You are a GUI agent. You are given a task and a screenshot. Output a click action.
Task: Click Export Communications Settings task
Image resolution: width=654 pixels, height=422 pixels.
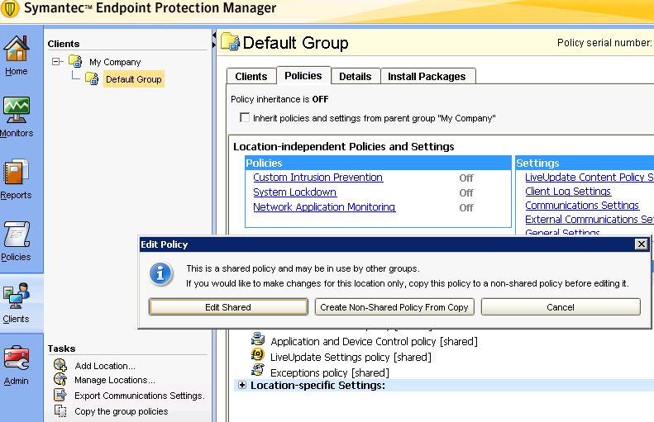pos(139,396)
